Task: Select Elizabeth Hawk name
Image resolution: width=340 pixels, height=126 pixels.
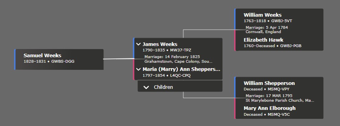Action: pyautogui.click(x=263, y=40)
